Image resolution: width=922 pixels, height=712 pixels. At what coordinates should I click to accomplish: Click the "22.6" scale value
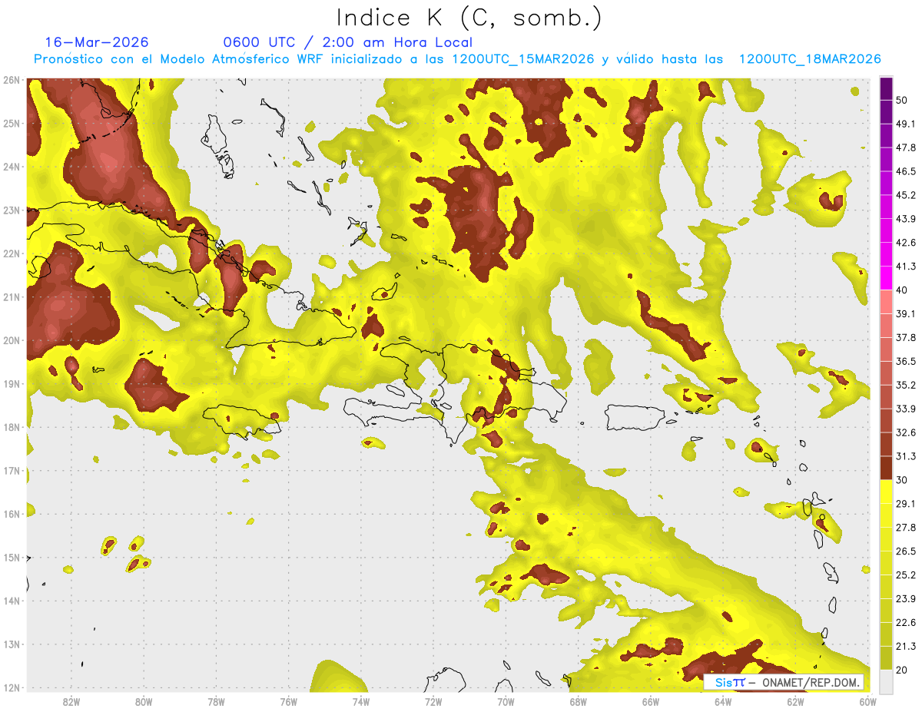(906, 622)
